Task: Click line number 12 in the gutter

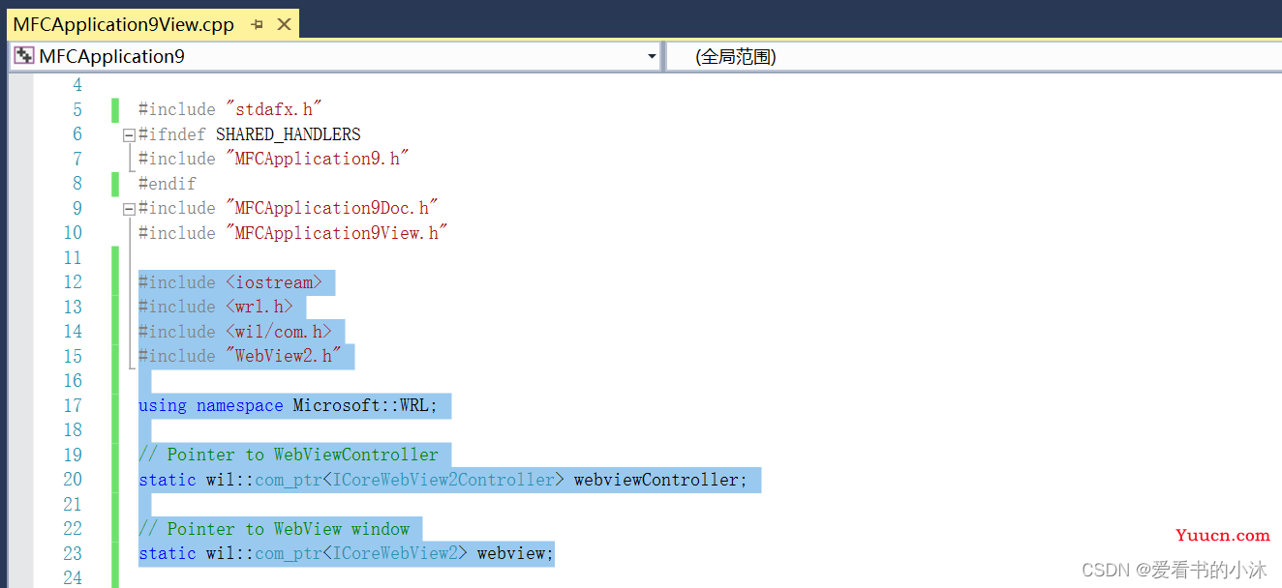Action: (x=73, y=282)
